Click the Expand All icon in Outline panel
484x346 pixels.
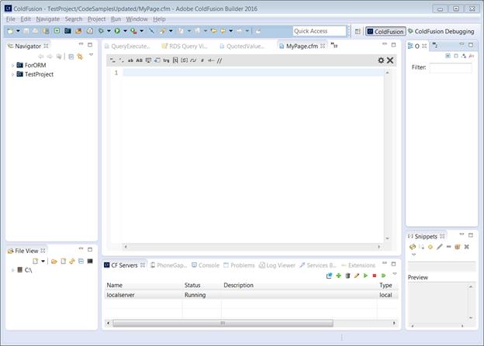pos(448,56)
